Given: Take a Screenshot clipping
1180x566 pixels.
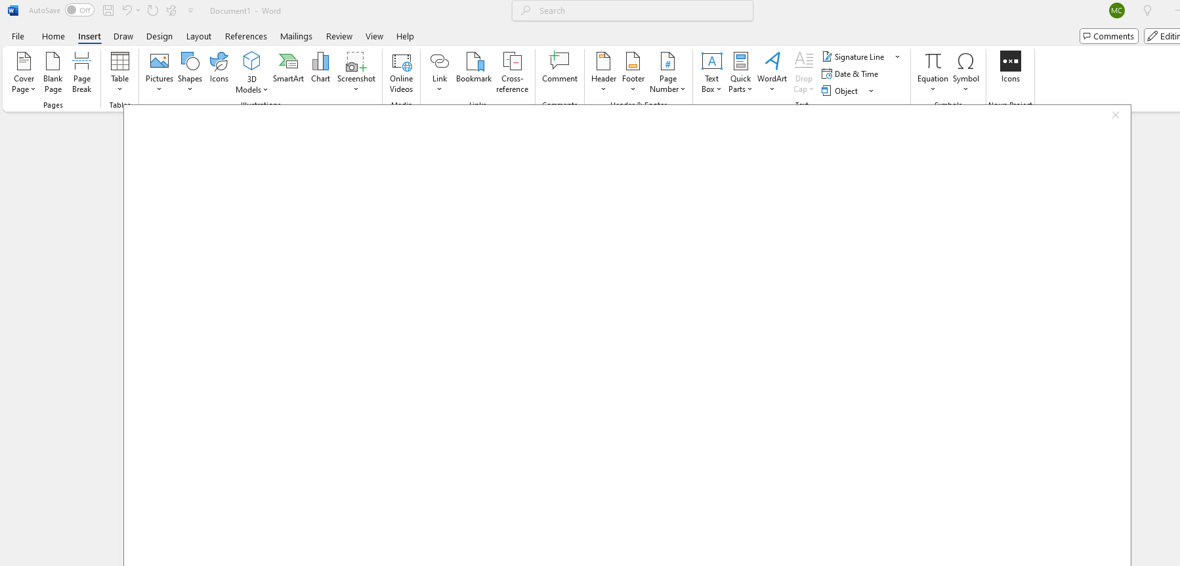Looking at the screenshot, I should pyautogui.click(x=356, y=72).
